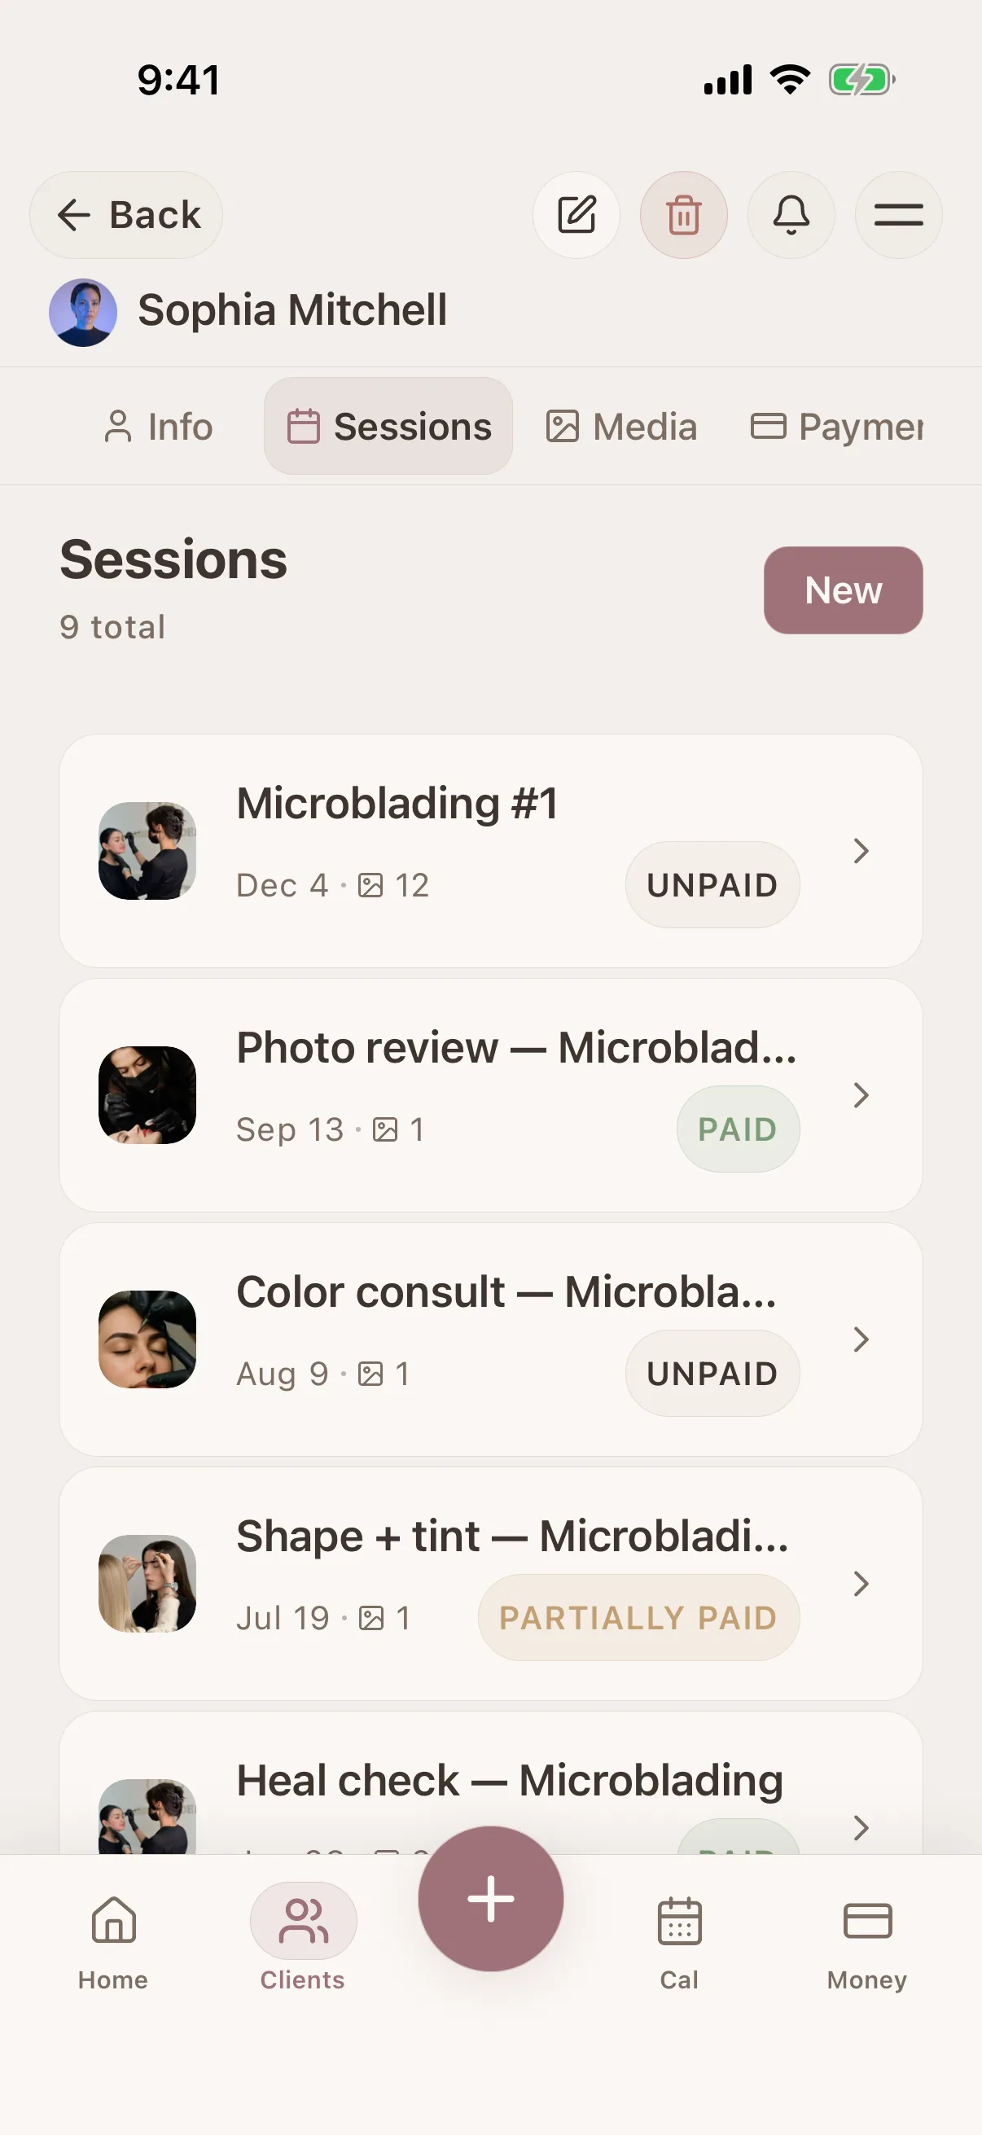982x2135 pixels.
Task: Open the Cal calendar tab icon
Action: click(679, 1942)
